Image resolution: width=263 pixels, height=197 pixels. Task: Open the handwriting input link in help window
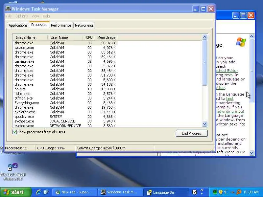click(230, 111)
